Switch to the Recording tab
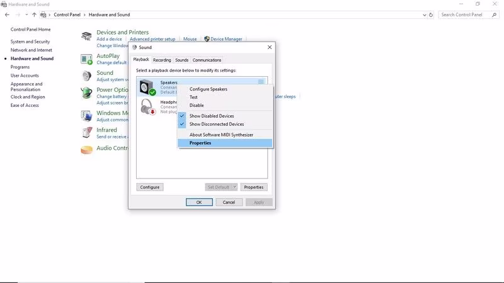Viewport: 504px width, 283px height. click(162, 60)
